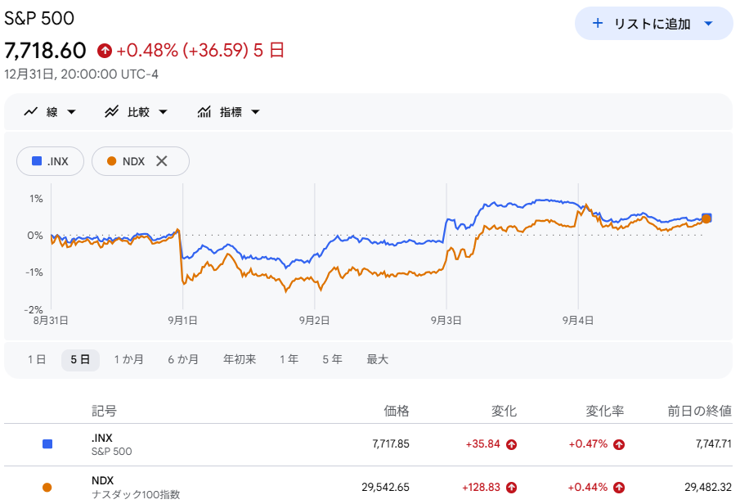Switch to the 5 年 time range

(332, 359)
